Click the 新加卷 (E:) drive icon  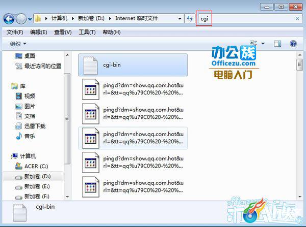pyautogui.click(x=19, y=187)
